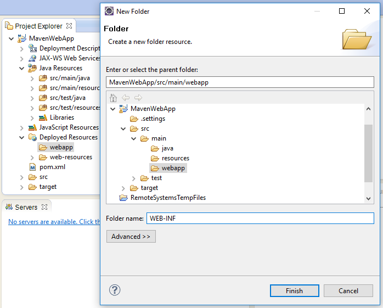Image resolution: width=383 pixels, height=308 pixels.
Task: Click the Java Resources icon
Action: [x=32, y=68]
